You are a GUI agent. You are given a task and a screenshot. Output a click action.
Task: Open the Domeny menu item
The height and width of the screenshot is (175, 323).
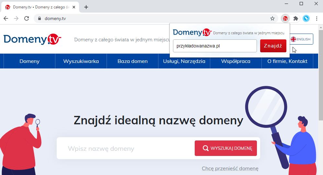pyautogui.click(x=29, y=61)
